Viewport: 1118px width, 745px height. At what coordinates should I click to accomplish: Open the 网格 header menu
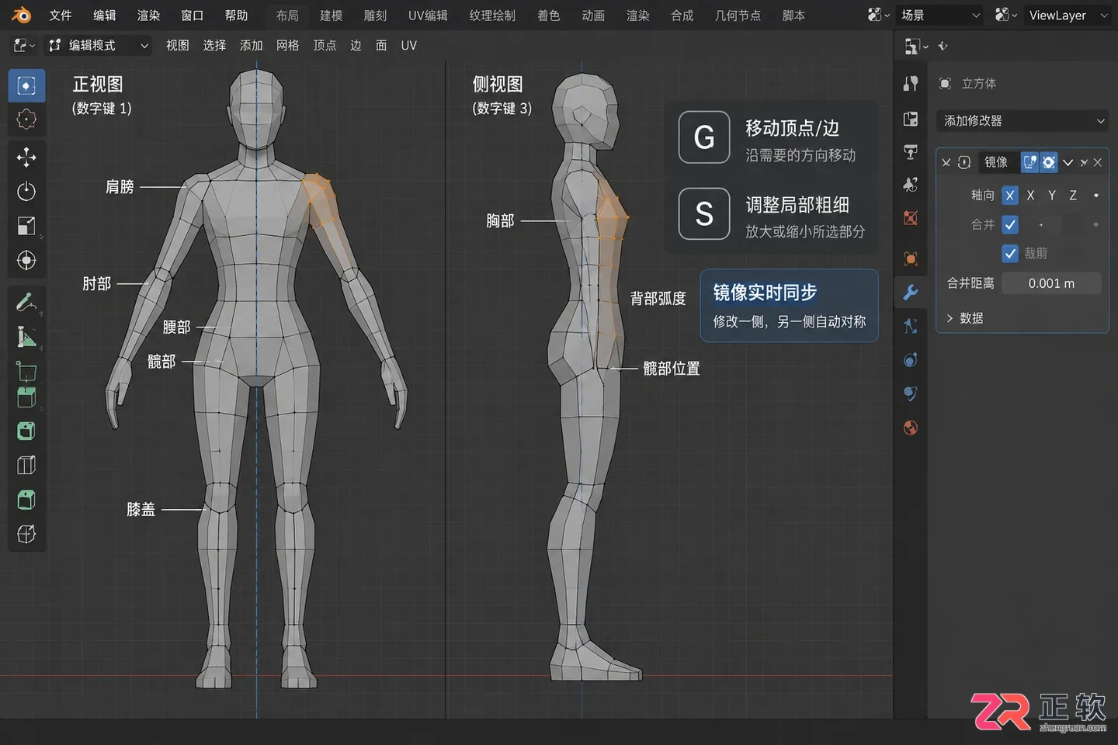[x=287, y=46]
